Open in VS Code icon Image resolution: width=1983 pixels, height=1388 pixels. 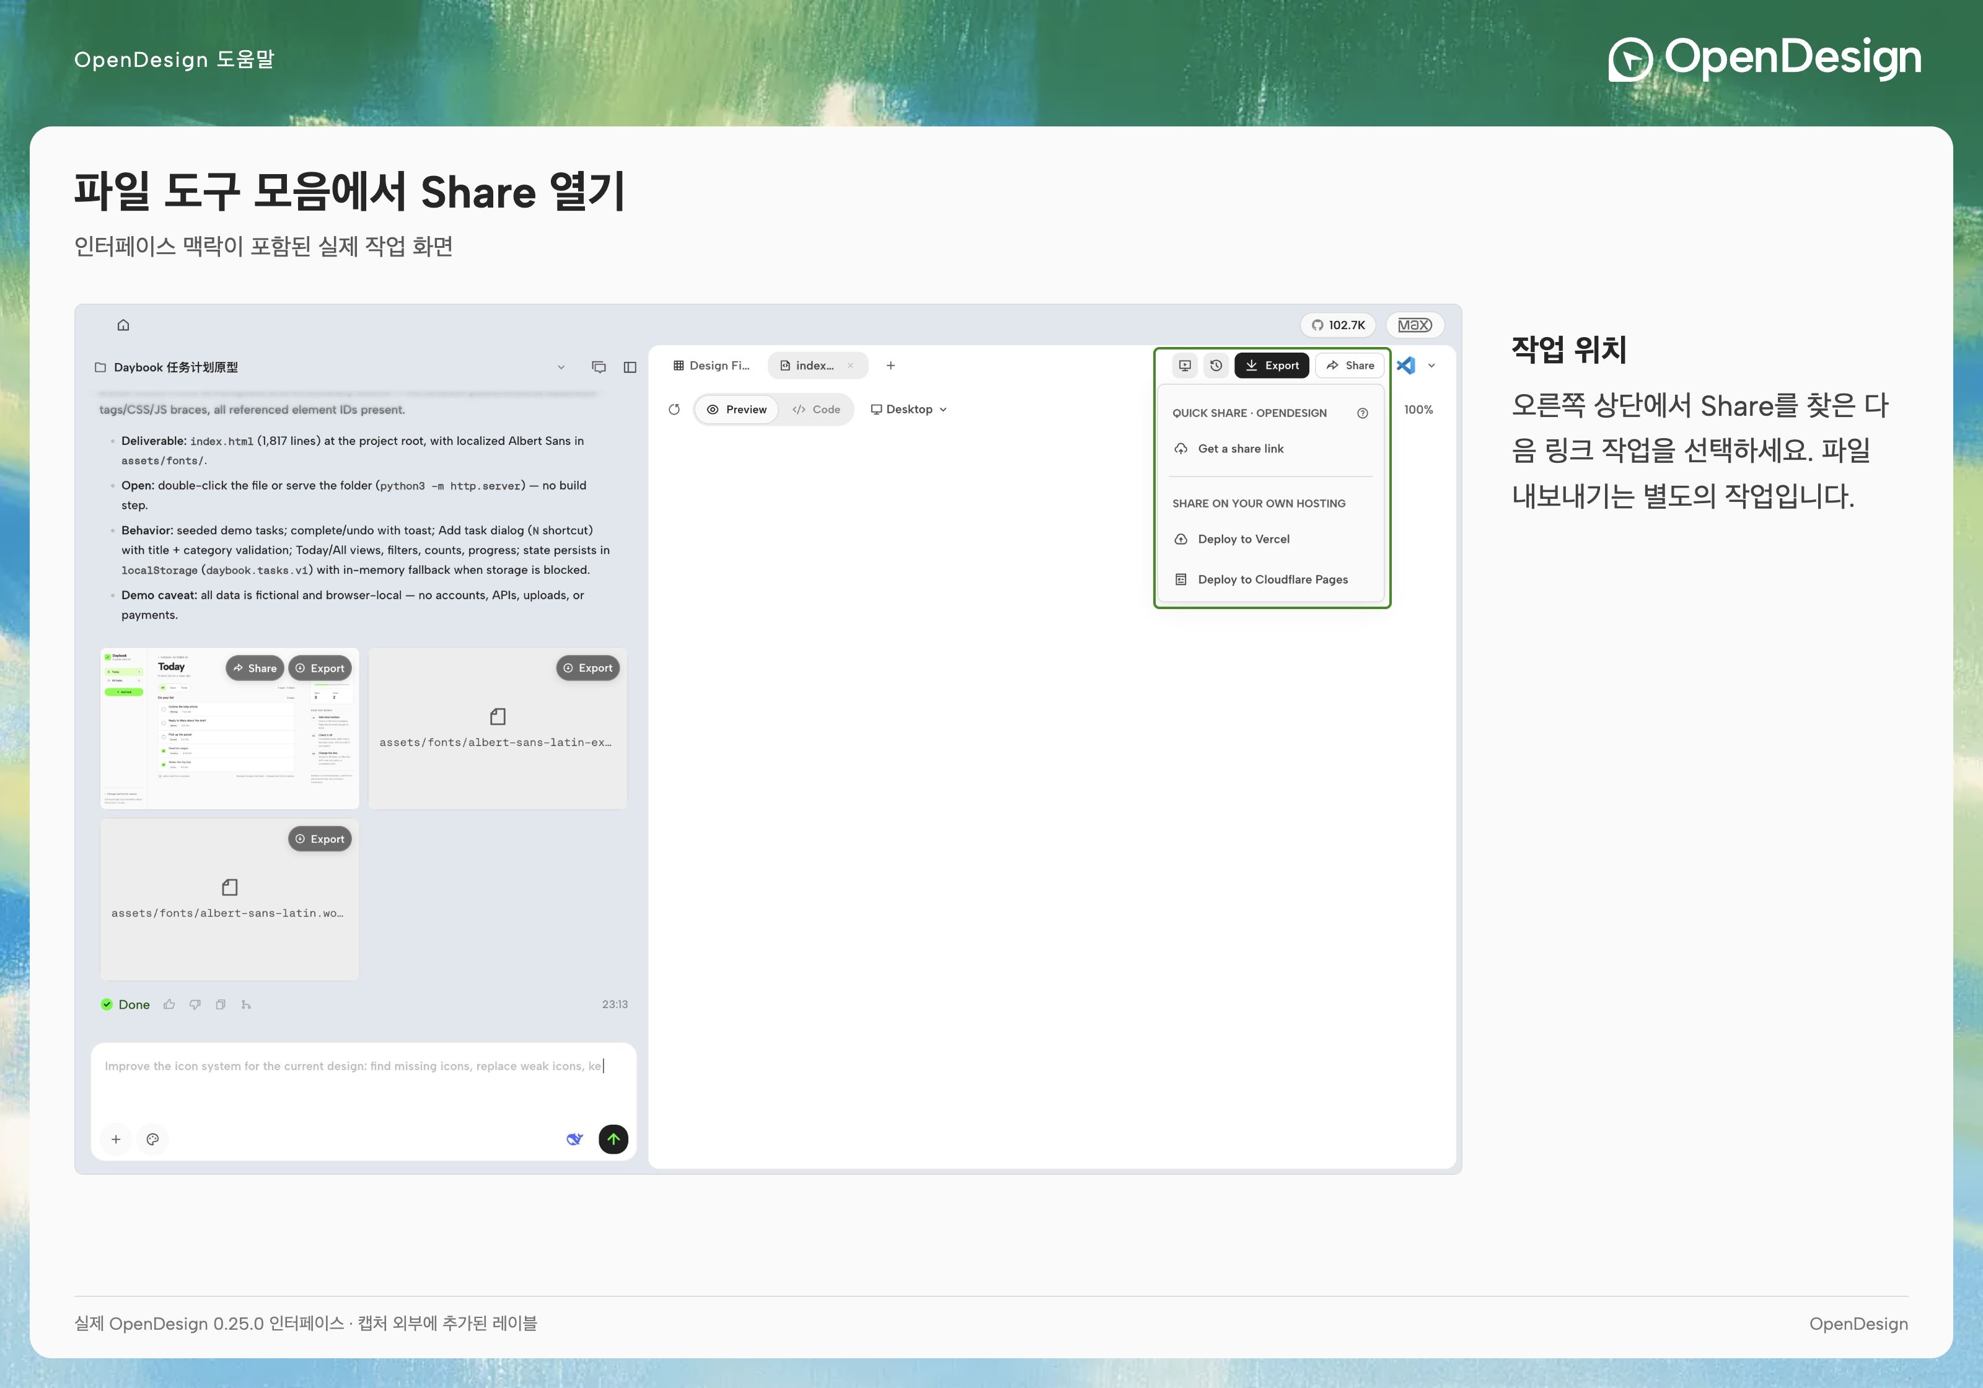(x=1406, y=366)
